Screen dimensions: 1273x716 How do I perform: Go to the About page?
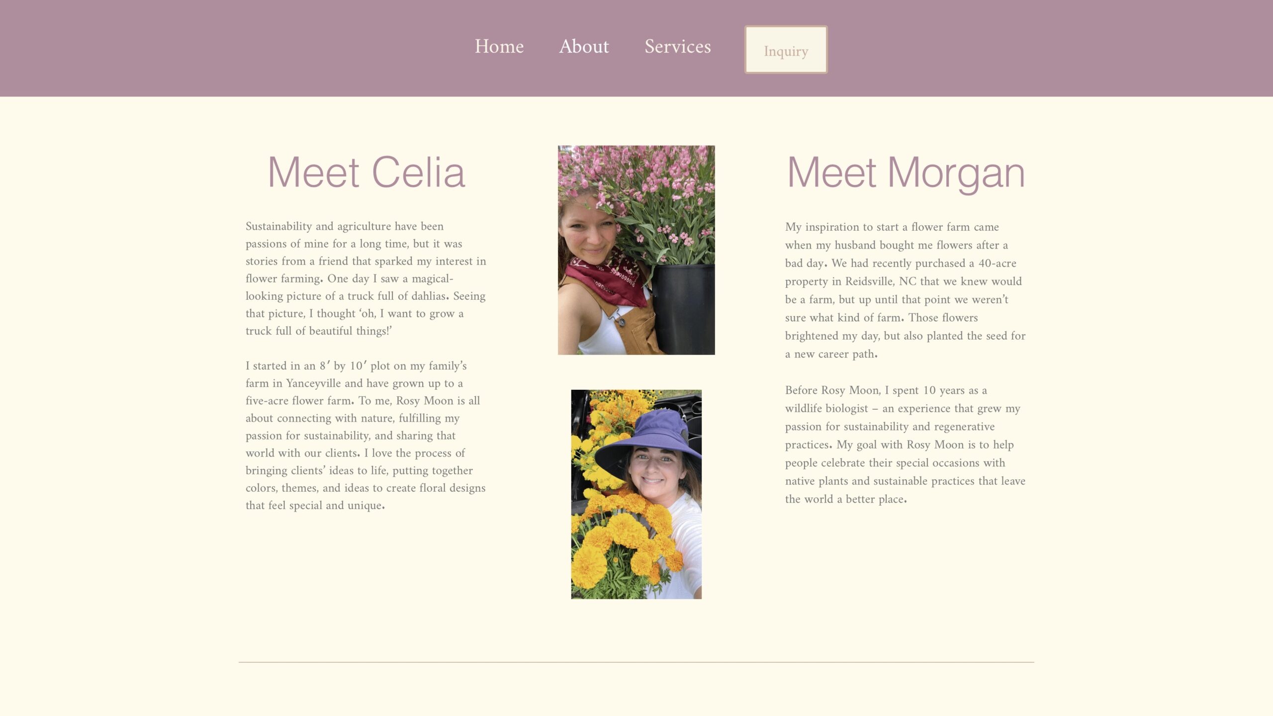584,46
